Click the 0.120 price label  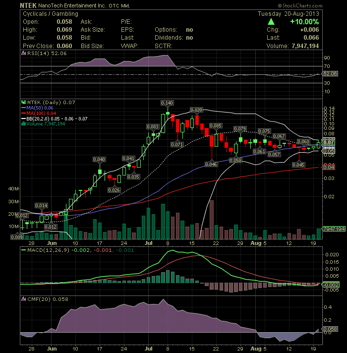tap(196, 110)
